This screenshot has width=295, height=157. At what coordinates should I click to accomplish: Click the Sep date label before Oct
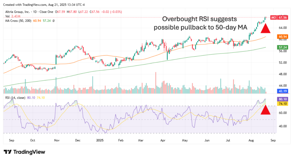click(x=12, y=140)
